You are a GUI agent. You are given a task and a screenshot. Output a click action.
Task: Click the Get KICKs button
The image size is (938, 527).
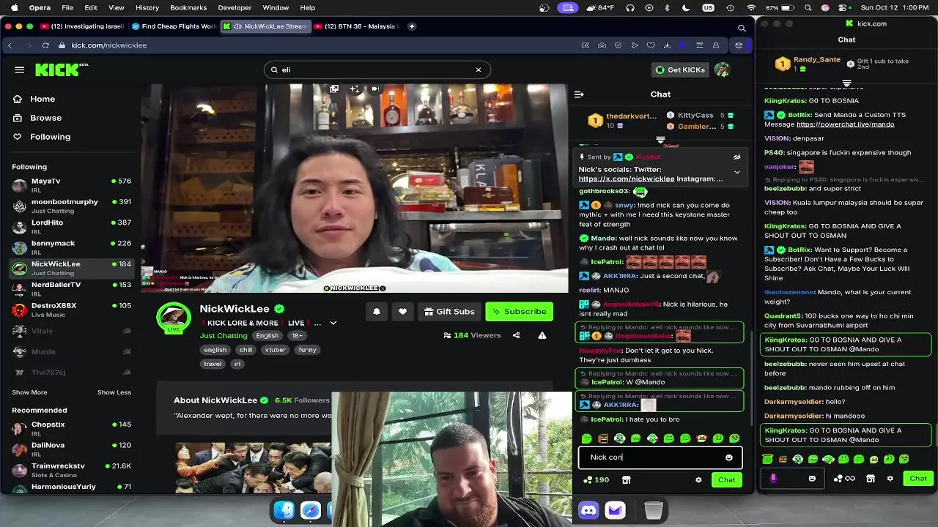click(x=680, y=70)
